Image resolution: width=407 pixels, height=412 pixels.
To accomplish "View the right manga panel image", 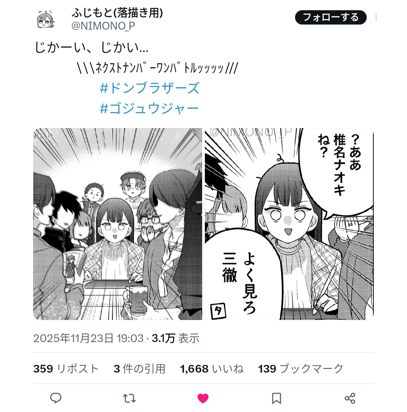I will [289, 224].
